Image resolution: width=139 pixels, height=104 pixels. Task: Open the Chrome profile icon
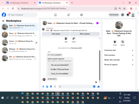tap(131, 9)
